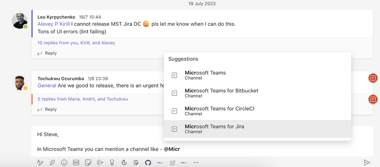
Task: Reply to Leo Kyrpychenko's message
Action: coord(47,53)
